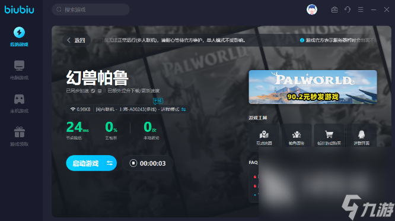Viewport: 395px width, 221px height.
Task: Click the Steam sync icon beside 已同步加速
Action: (93, 91)
